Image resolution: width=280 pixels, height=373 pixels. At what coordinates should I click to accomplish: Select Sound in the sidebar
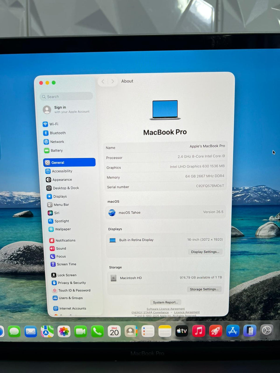[x=58, y=249]
